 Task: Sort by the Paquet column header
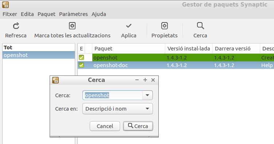pos(129,49)
